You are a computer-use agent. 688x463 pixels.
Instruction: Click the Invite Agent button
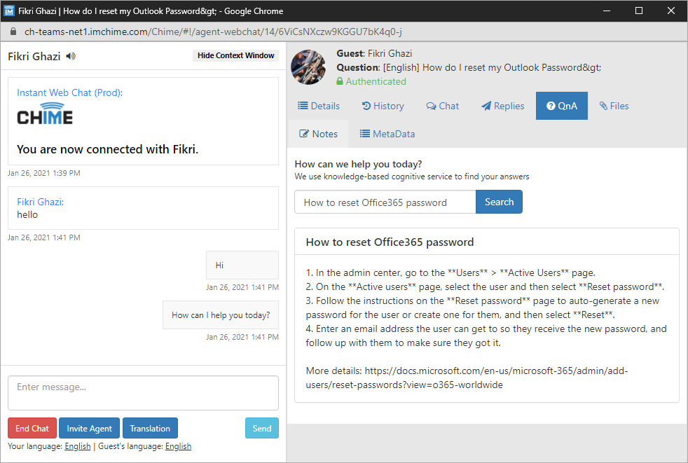(89, 429)
